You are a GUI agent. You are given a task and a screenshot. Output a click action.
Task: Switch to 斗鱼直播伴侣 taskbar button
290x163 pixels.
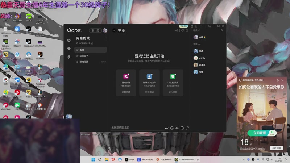[164, 159]
